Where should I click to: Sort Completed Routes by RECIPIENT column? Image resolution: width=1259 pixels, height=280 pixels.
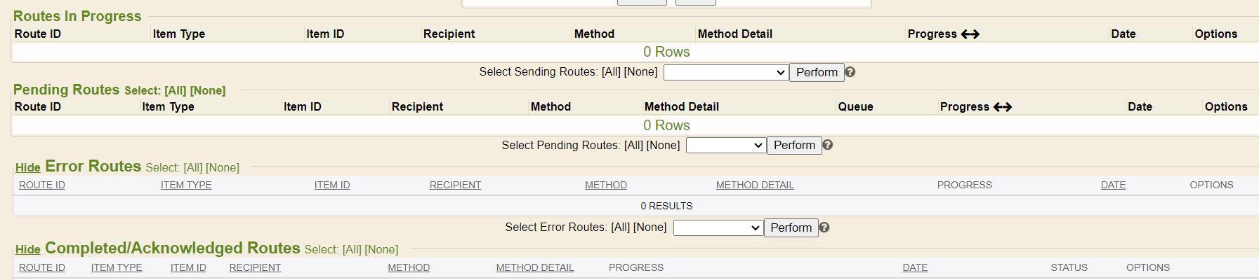pyautogui.click(x=255, y=268)
